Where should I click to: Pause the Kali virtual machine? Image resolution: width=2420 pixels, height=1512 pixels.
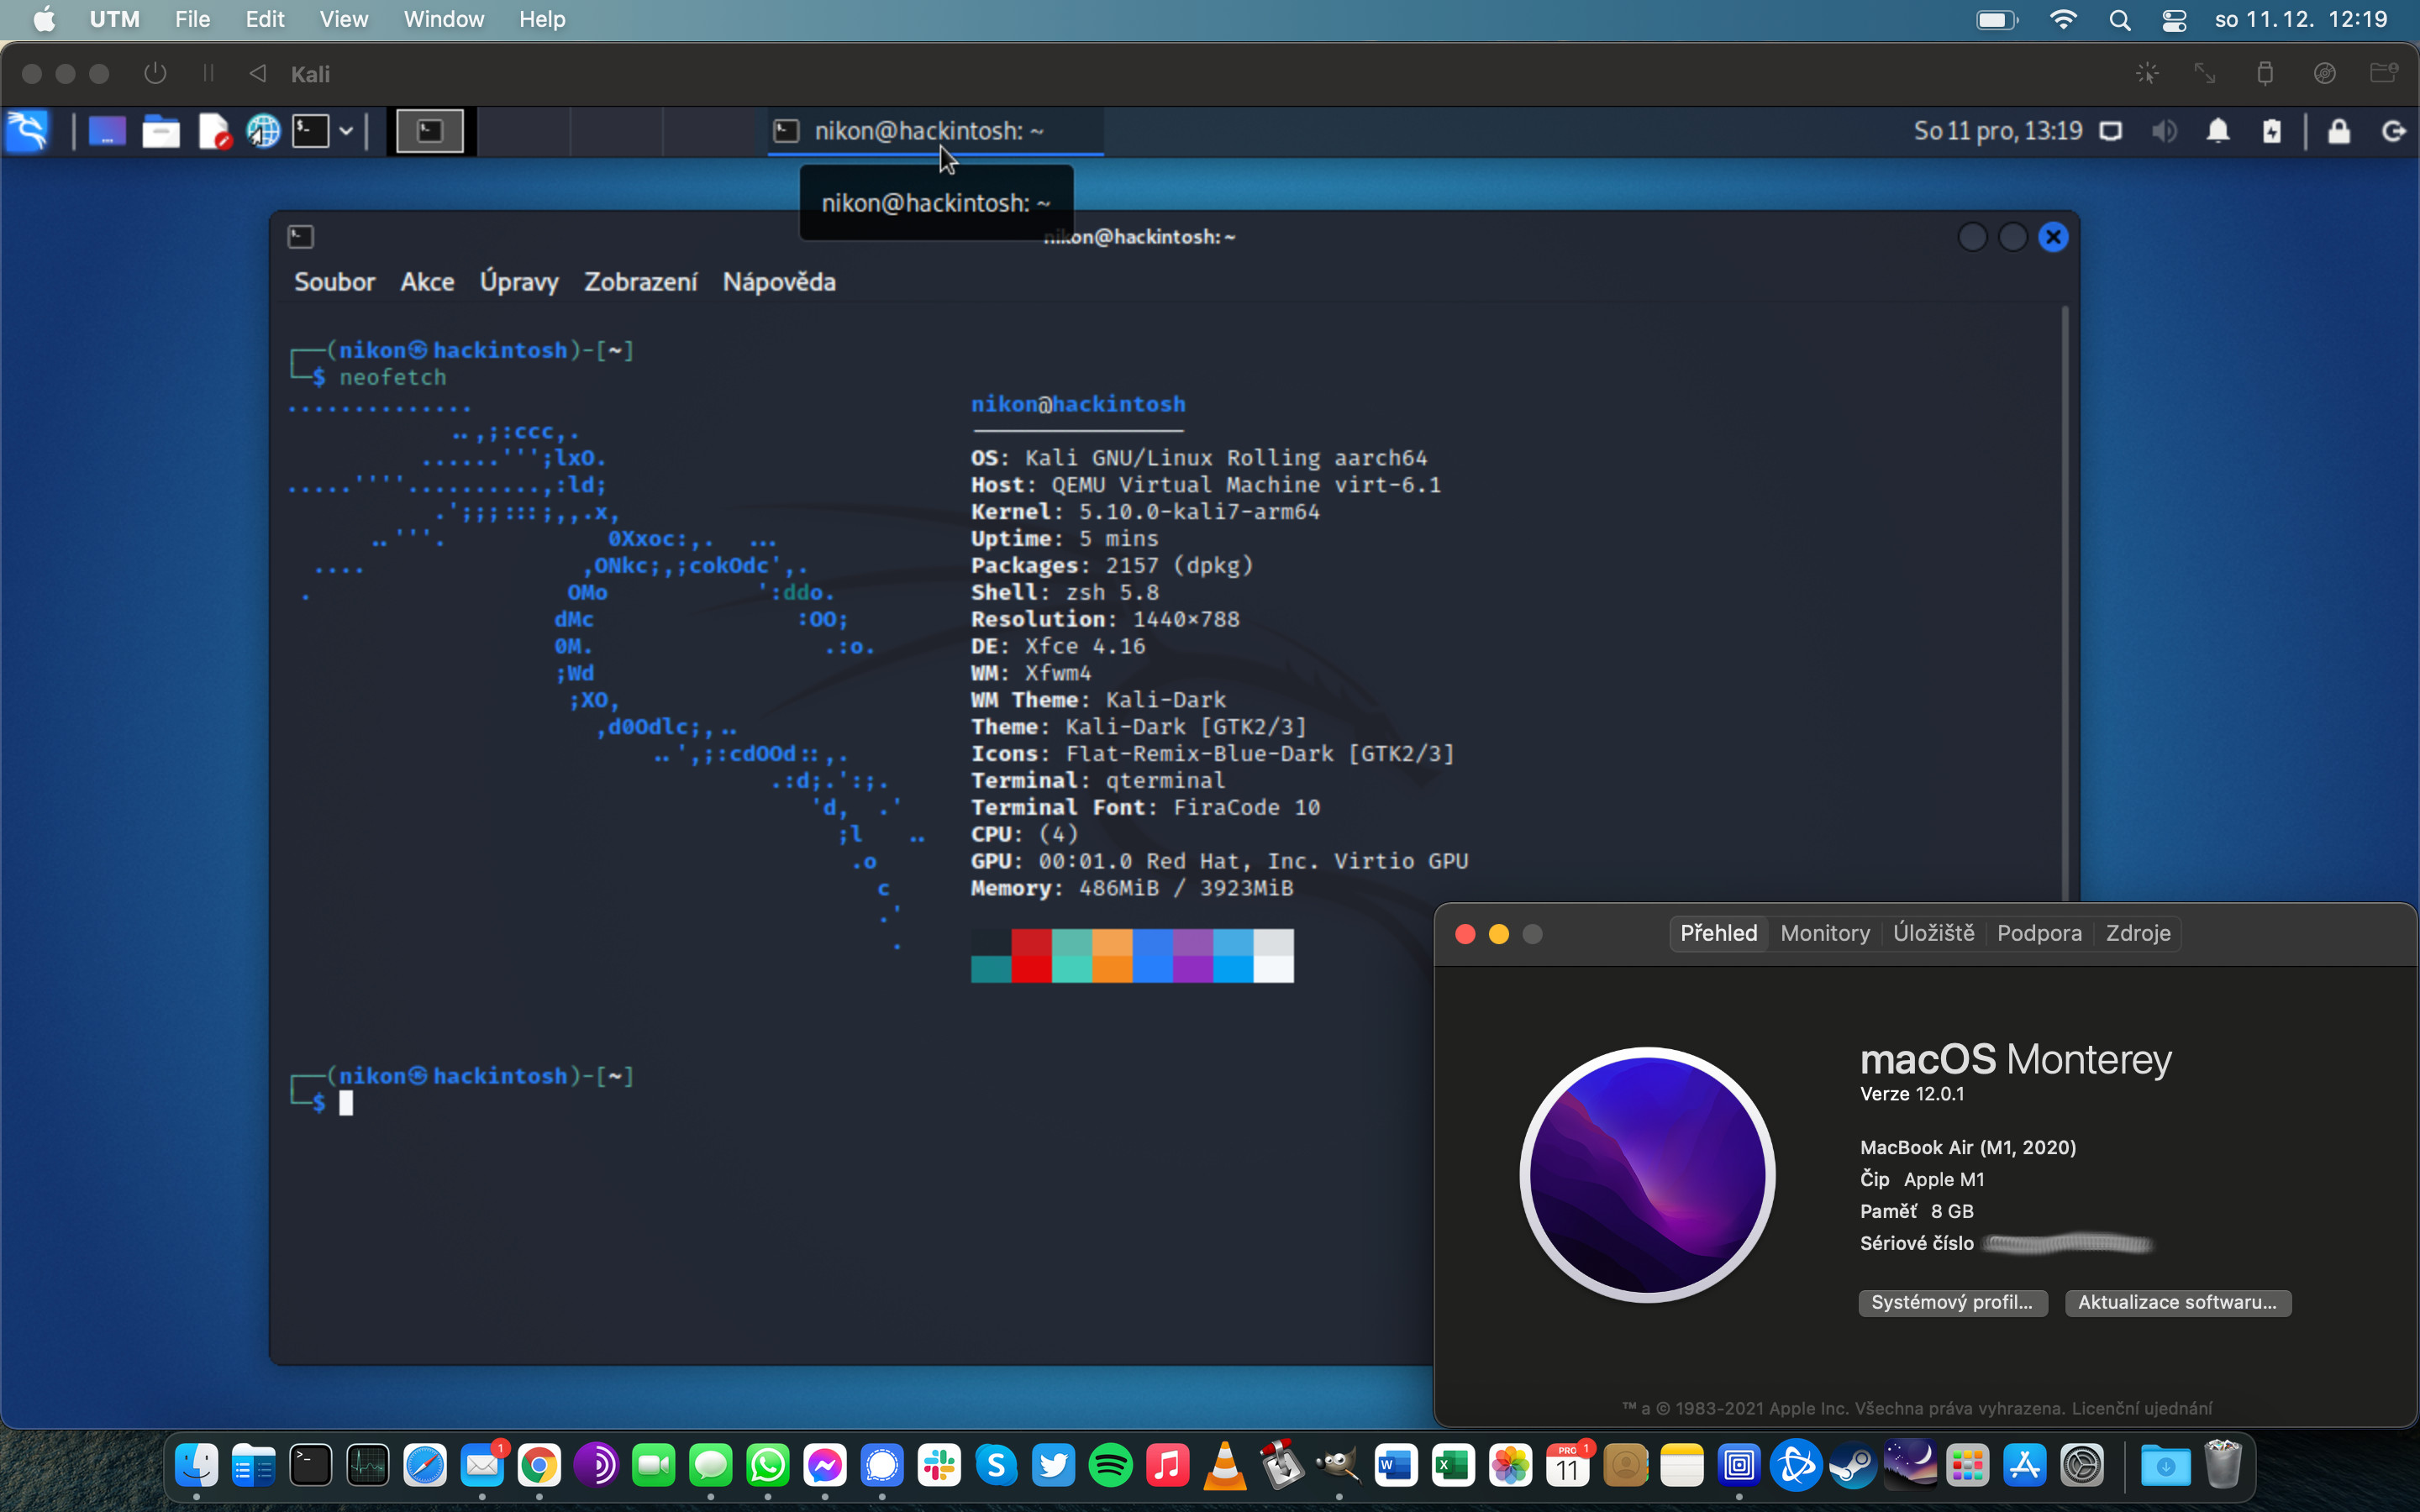click(x=208, y=74)
